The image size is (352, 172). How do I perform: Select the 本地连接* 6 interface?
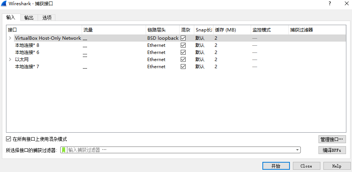pyautogui.click(x=27, y=52)
